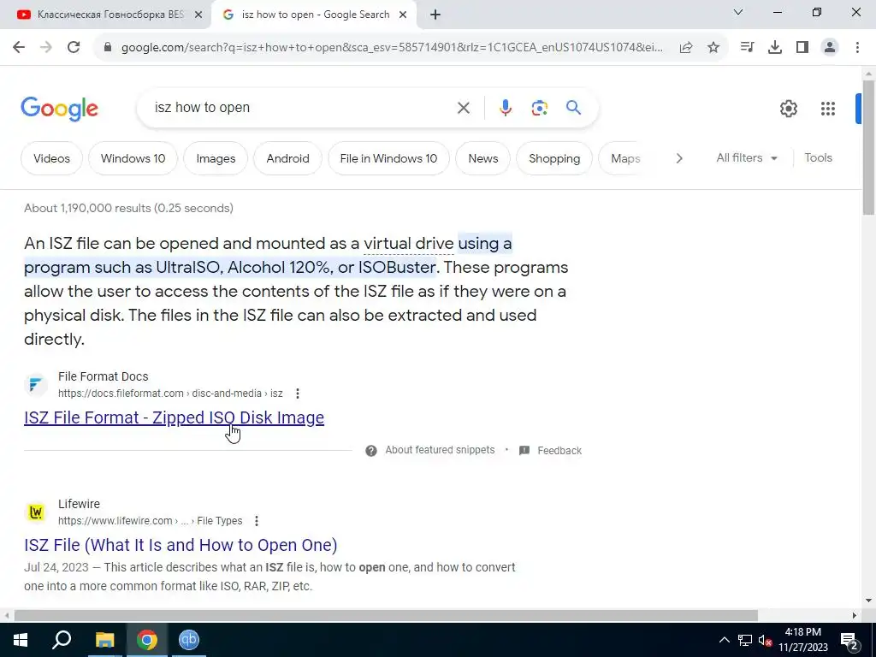Click the vertical scrollbar thumb
Viewport: 876px width, 657px height.
pos(868,147)
